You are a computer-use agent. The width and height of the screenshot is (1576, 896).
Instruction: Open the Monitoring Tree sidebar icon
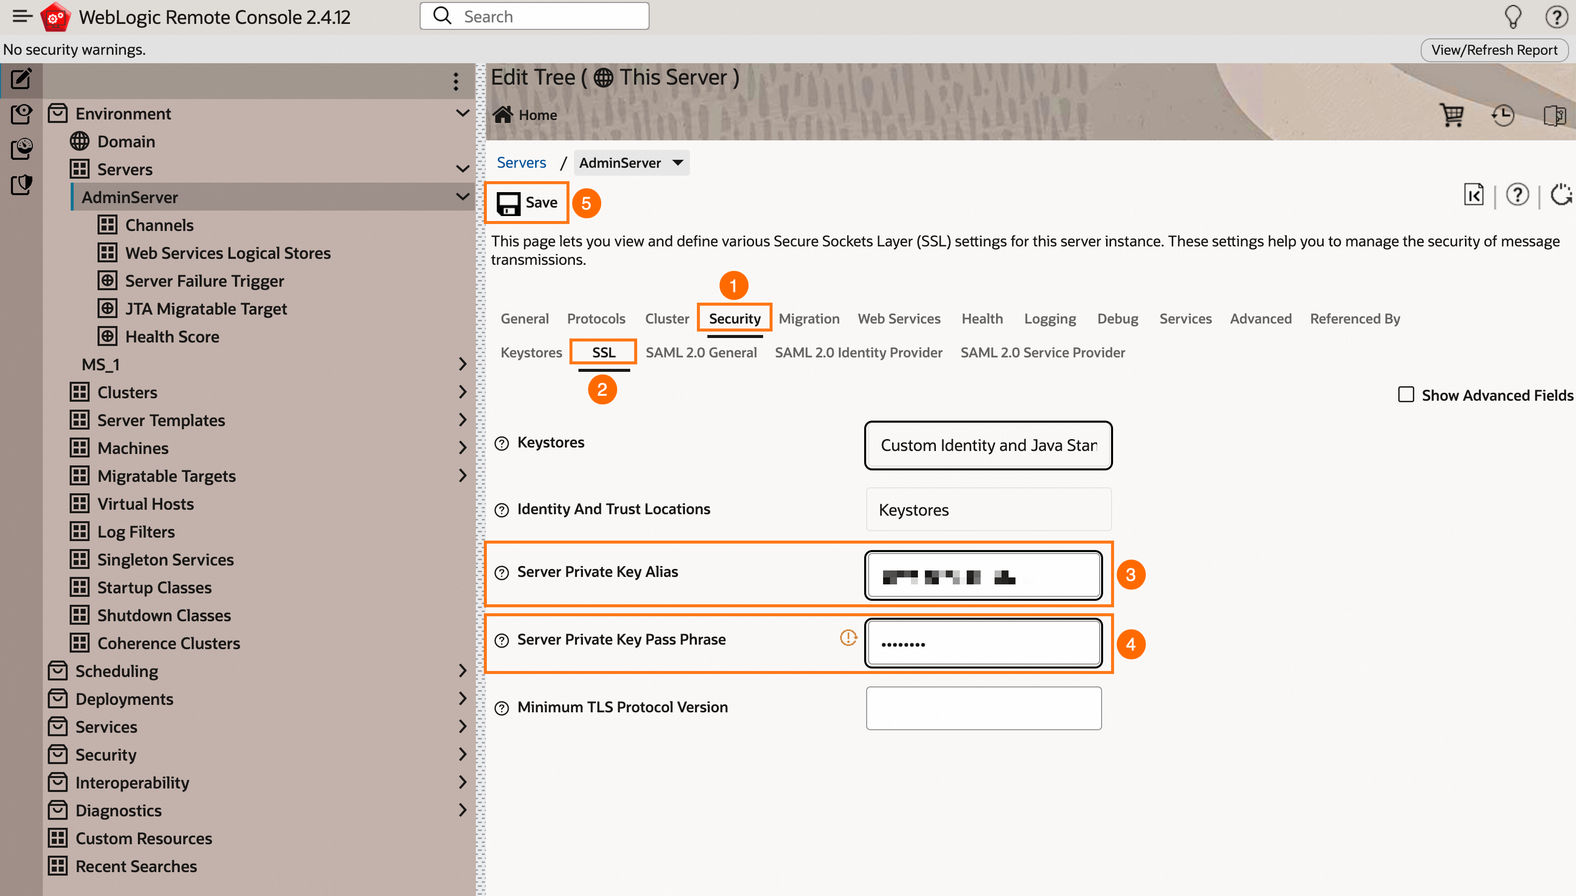tap(21, 149)
